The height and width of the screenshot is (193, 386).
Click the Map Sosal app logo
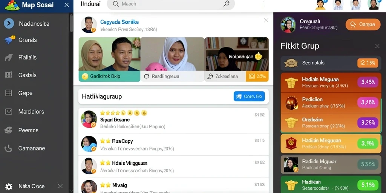pos(12,5)
